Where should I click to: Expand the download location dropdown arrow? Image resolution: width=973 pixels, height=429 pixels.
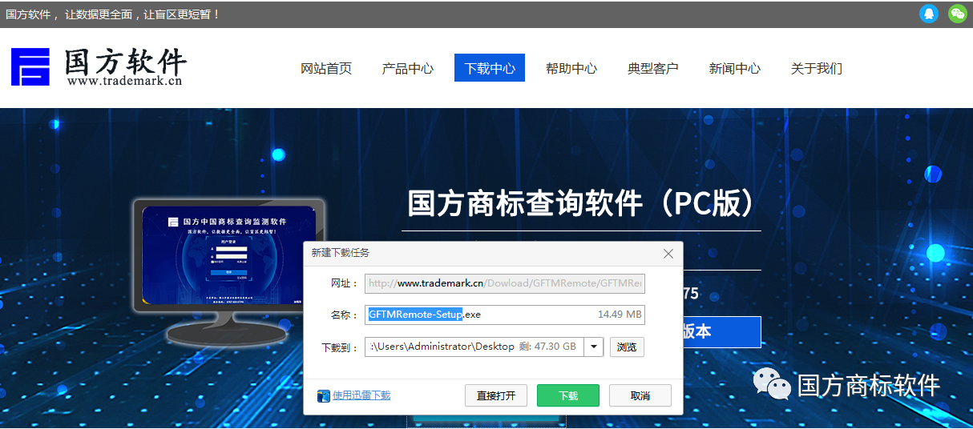click(x=593, y=347)
